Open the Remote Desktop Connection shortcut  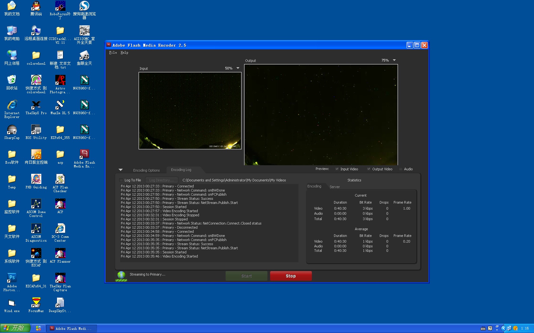tap(36, 33)
